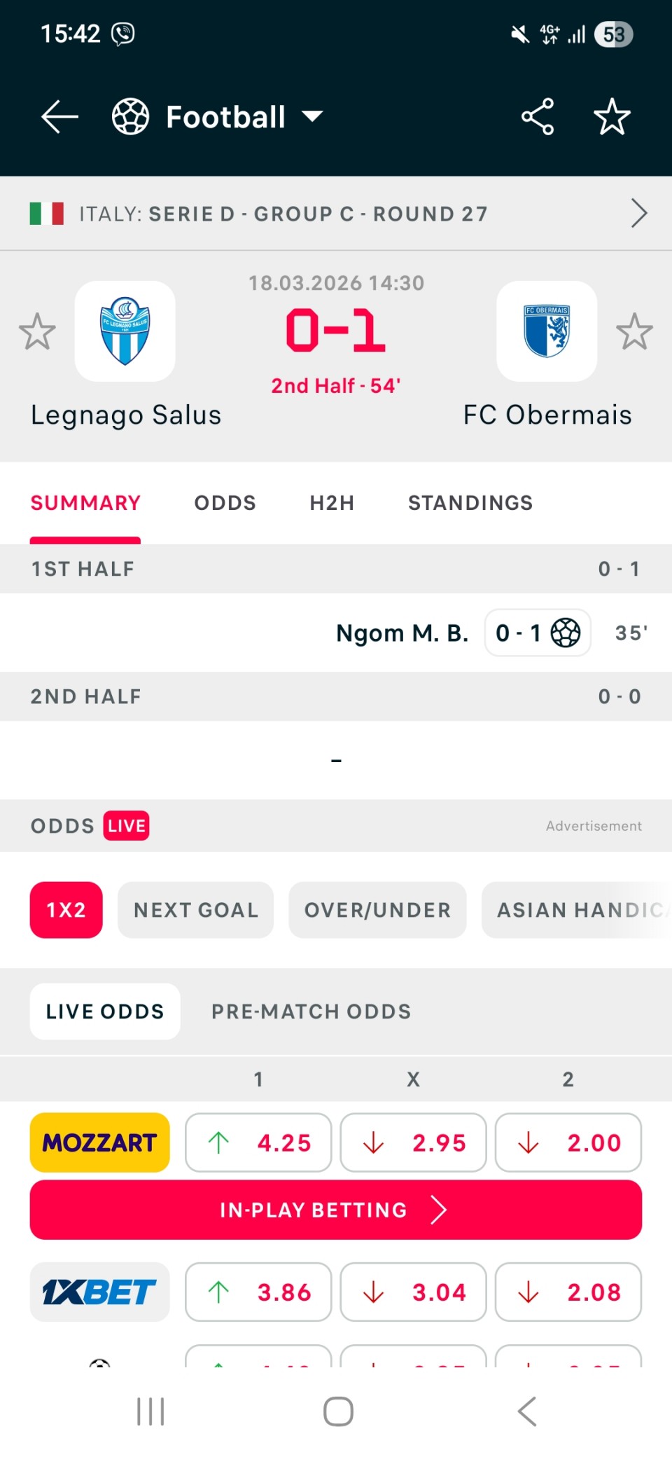Switch to the ODDS tab

[225, 503]
